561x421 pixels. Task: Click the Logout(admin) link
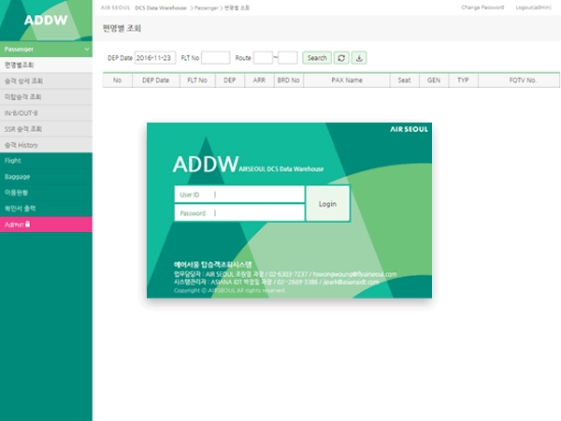(x=533, y=7)
